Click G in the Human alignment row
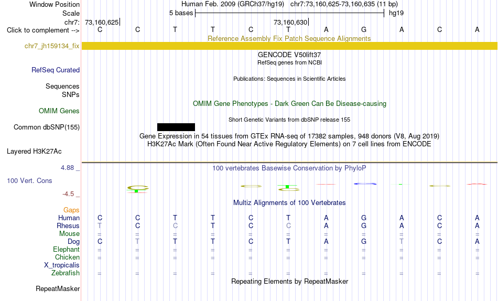The image size is (498, 301). pos(364,218)
